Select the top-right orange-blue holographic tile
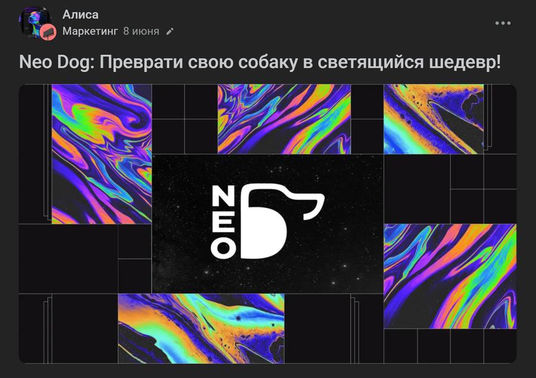The height and width of the screenshot is (378, 536). 434,119
